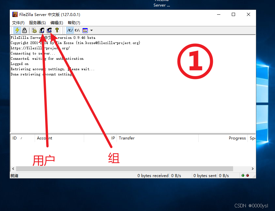This screenshot has height=211, width=275.
Task: Click the '0 bytes sent' status text
Action: pos(205,176)
